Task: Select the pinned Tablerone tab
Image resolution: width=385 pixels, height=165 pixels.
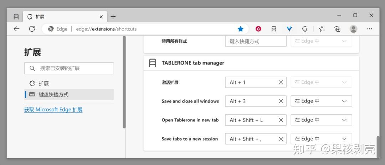Action: point(16,17)
